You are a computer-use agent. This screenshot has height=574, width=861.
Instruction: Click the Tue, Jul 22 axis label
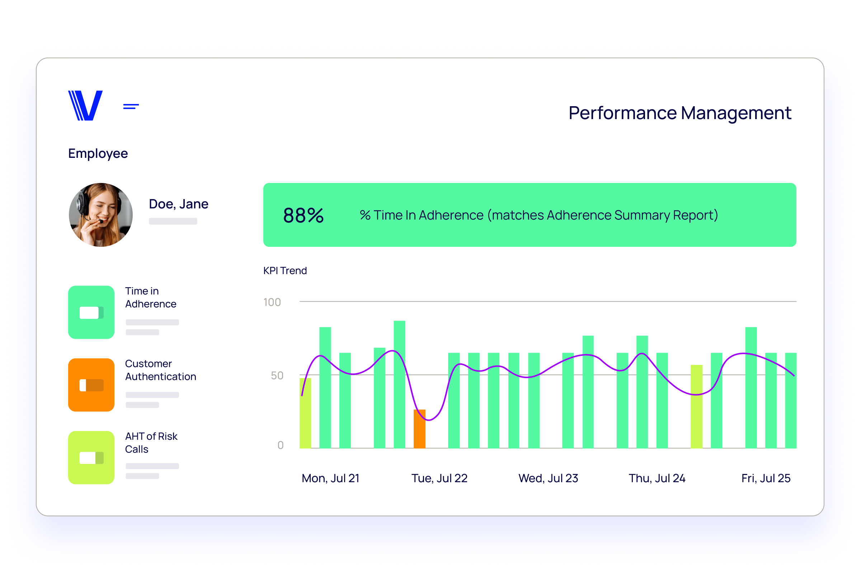coord(439,478)
